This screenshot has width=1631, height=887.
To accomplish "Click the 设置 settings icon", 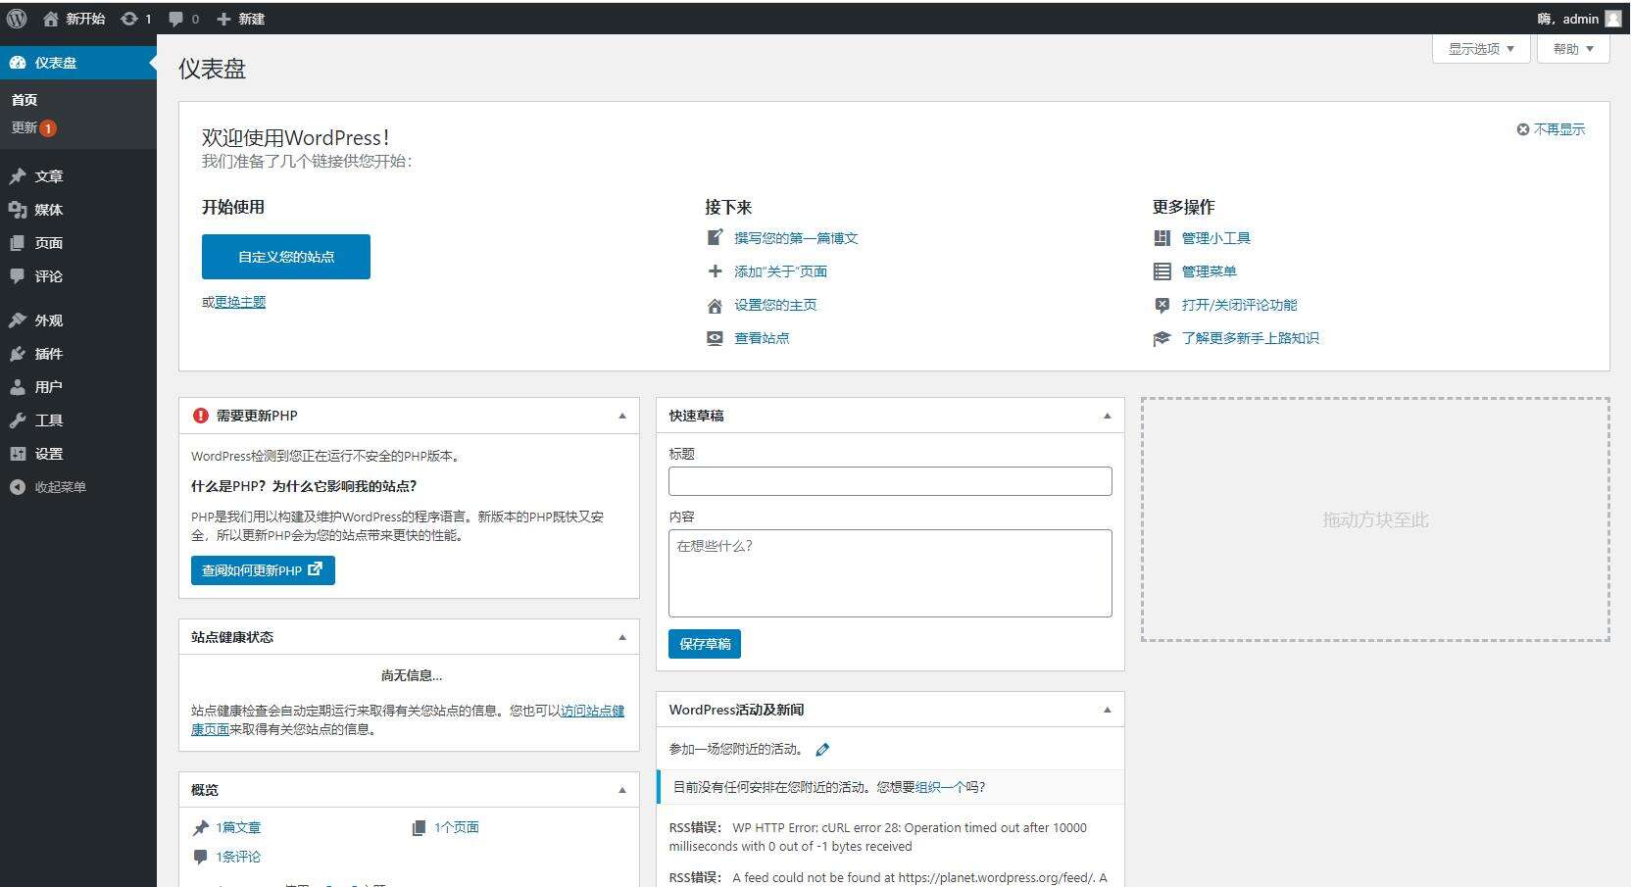I will pyautogui.click(x=18, y=454).
